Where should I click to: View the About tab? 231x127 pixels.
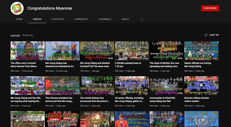tap(125, 19)
